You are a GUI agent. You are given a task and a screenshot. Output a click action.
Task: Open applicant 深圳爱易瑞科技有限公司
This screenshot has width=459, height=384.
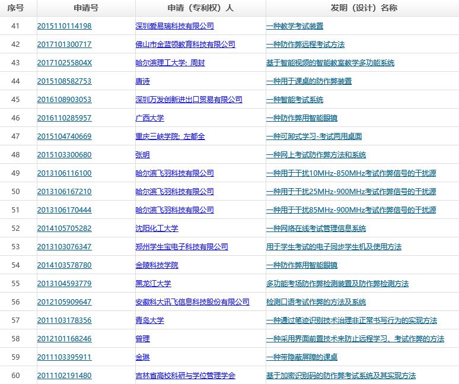tap(174, 26)
